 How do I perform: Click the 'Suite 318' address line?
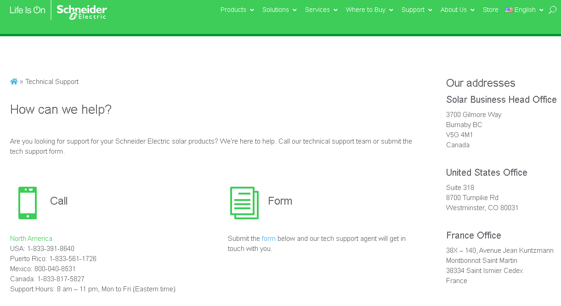coord(460,188)
